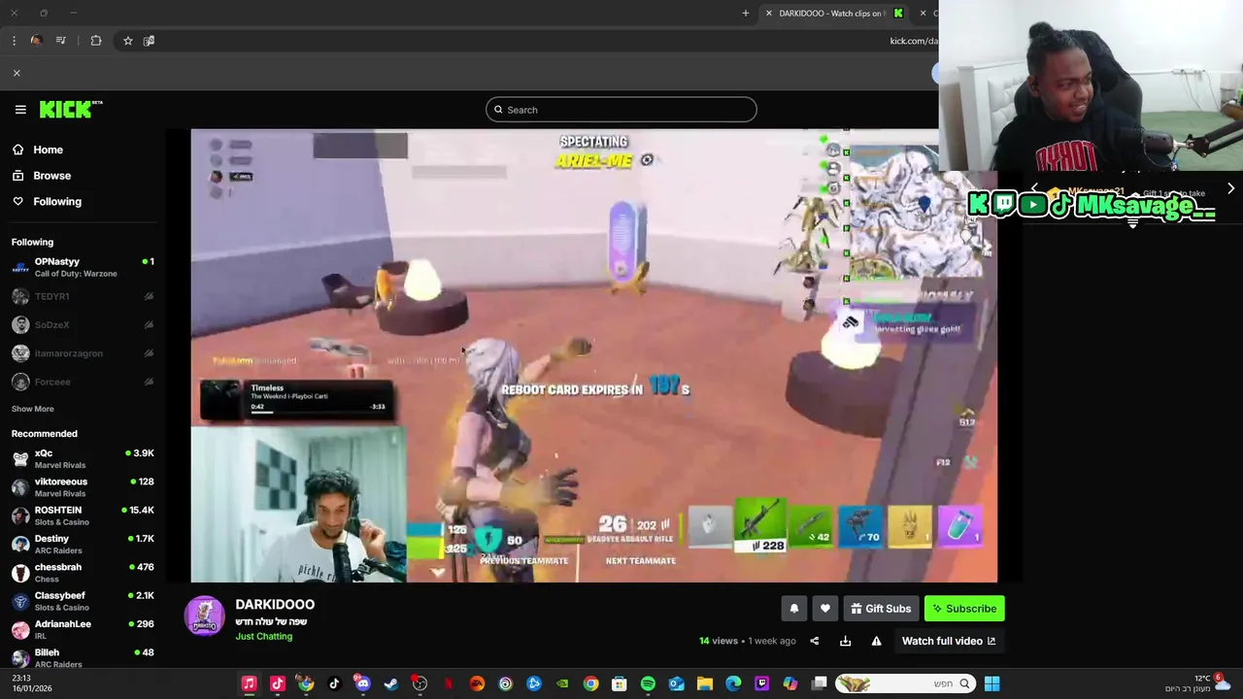The width and height of the screenshot is (1243, 699).
Task: Click DARKIDOOO channel avatar
Action: pyautogui.click(x=205, y=616)
